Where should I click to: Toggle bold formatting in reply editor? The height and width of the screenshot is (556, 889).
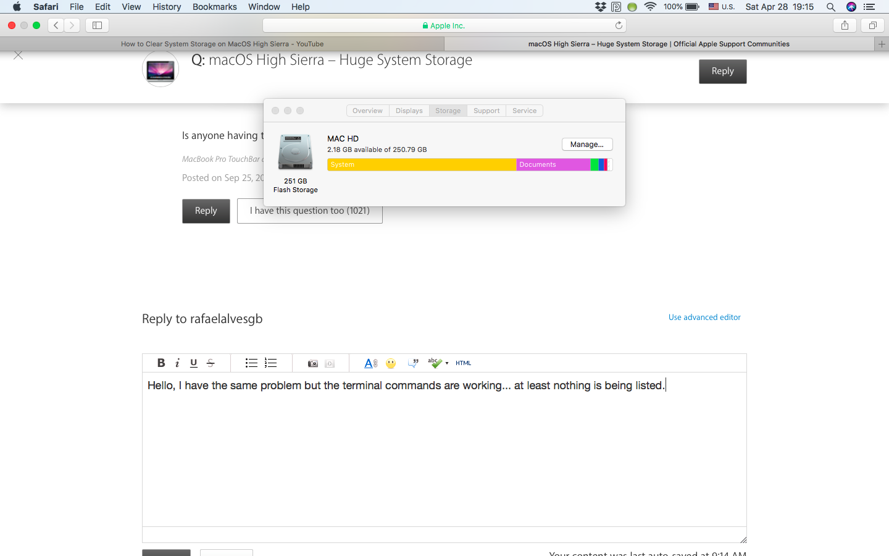tap(161, 363)
